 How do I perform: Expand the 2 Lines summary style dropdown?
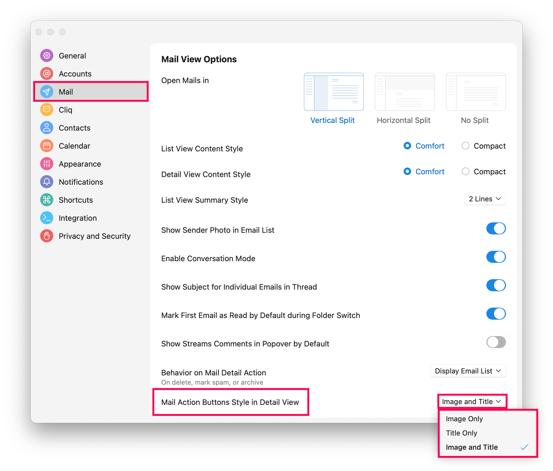click(485, 199)
